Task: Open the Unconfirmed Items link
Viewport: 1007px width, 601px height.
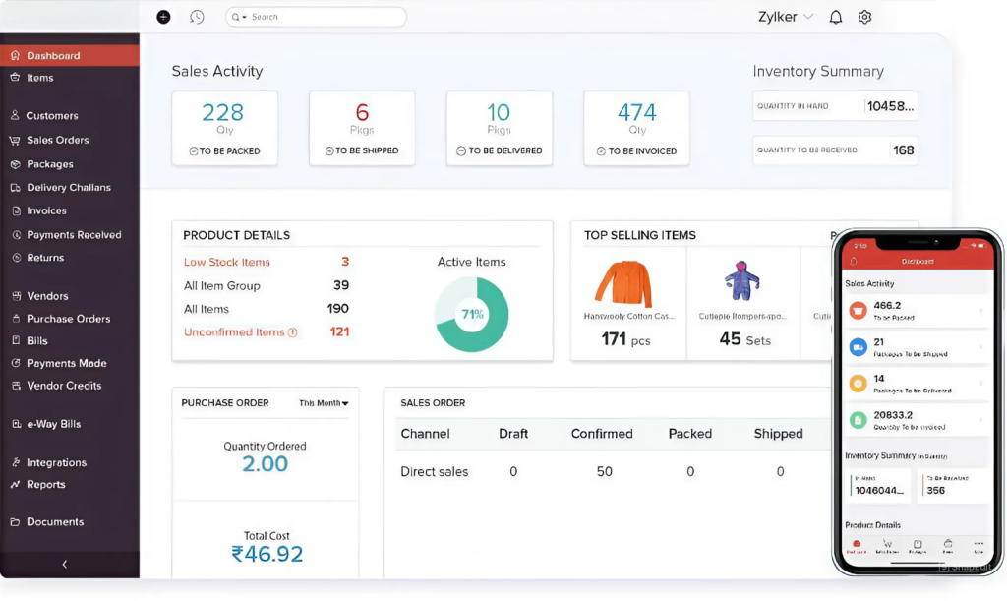Action: point(236,331)
